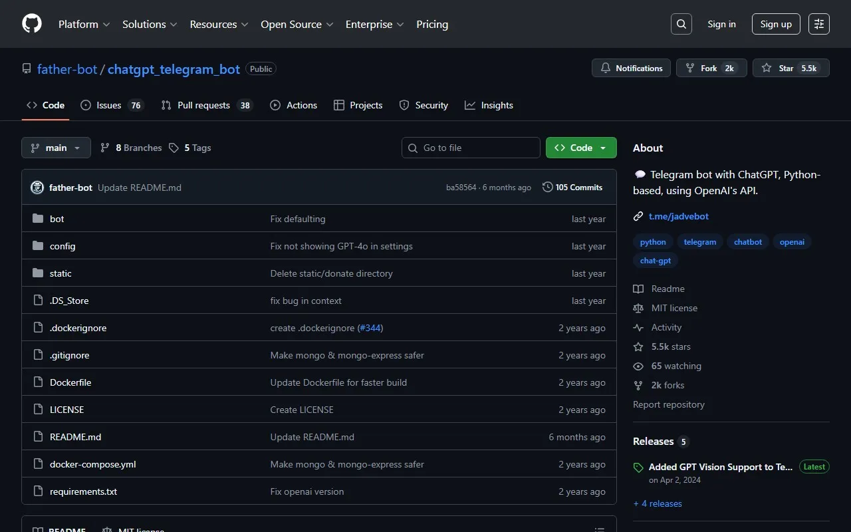
Task: Click the Notifications bell button
Action: pos(631,68)
